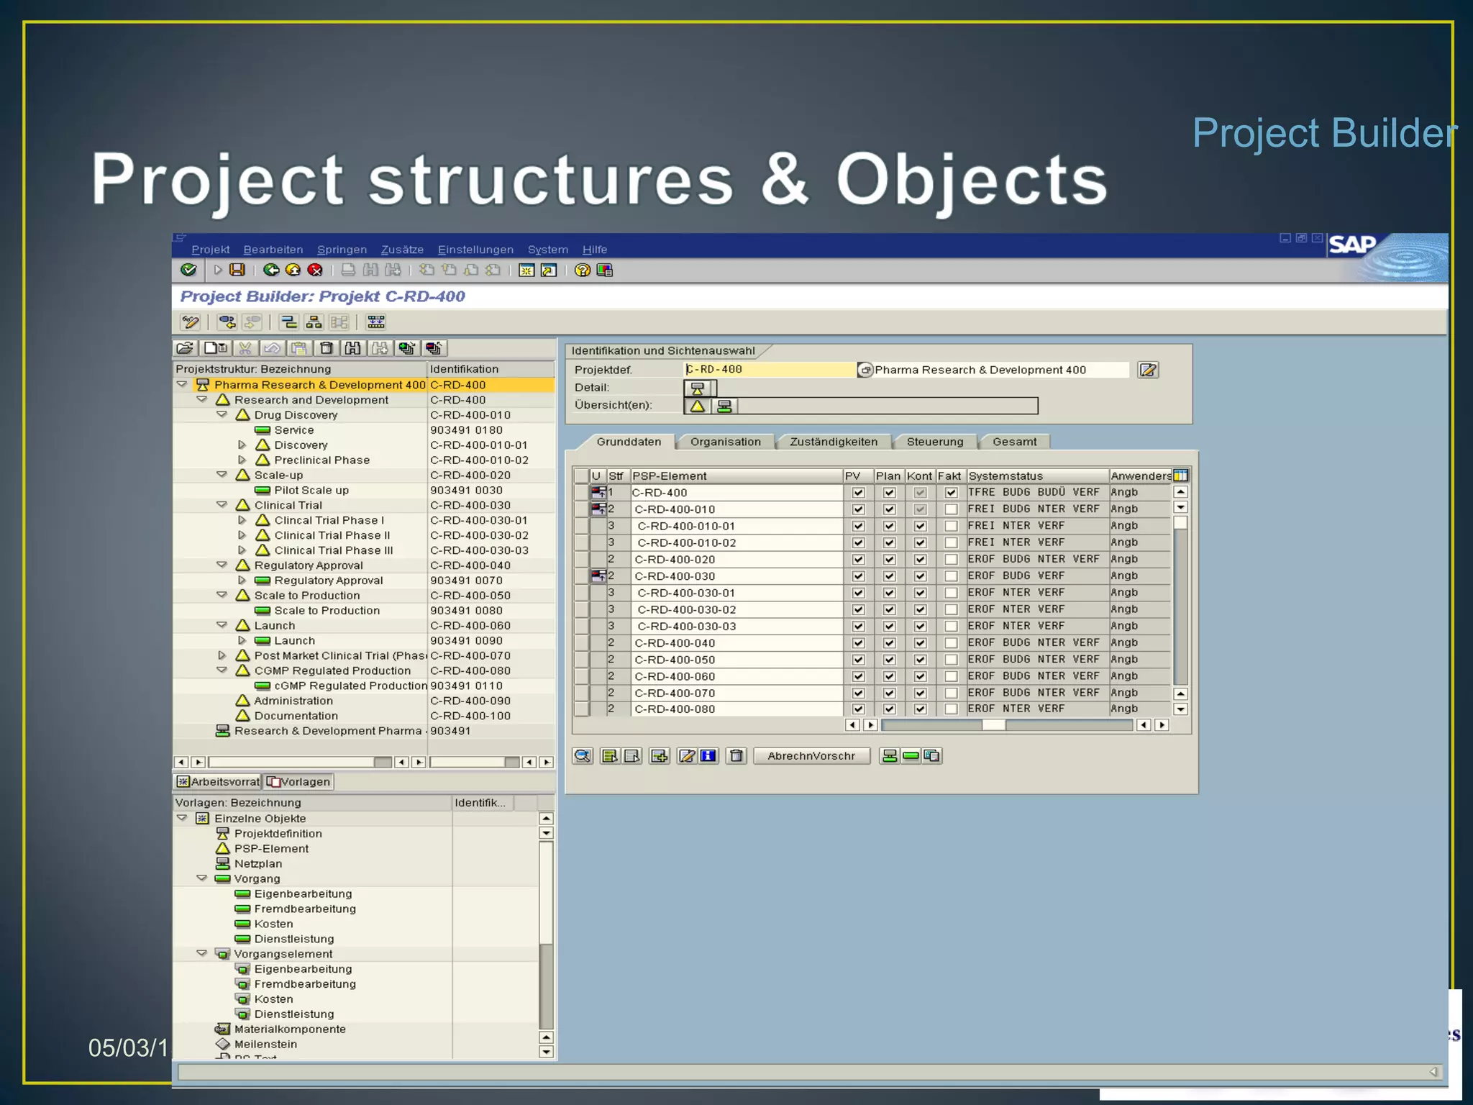Switch to the Organisation tab
1473x1105 pixels.
(x=725, y=442)
